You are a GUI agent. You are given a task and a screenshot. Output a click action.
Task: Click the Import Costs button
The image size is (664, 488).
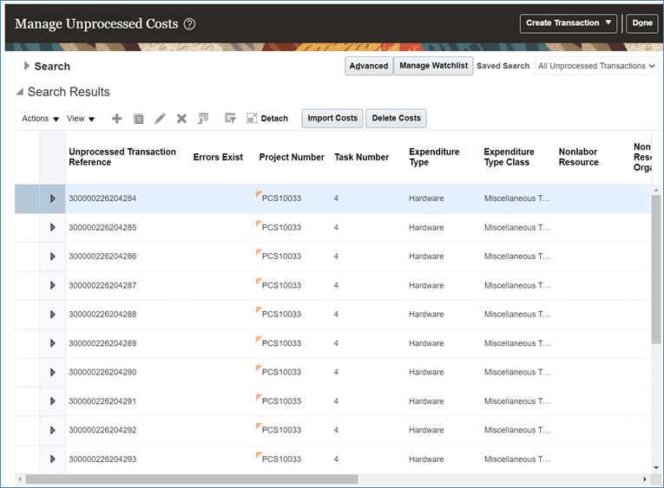(x=332, y=119)
